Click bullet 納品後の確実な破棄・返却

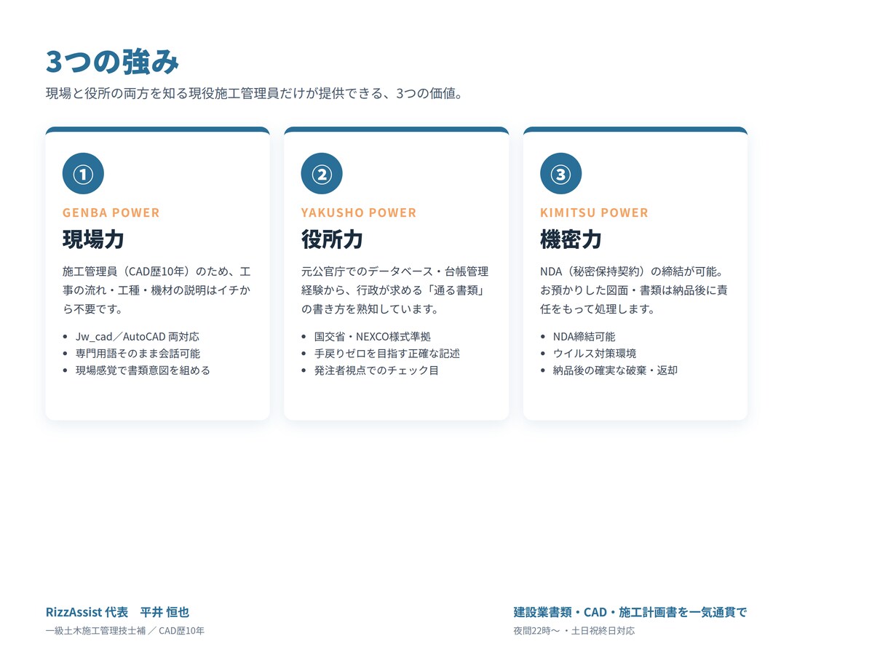point(615,370)
